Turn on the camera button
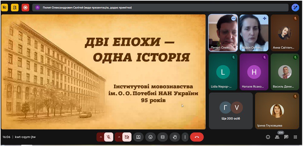Viewport: 303px width, 146px height. click(x=127, y=137)
